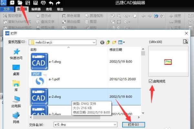Click the a-1.pdf file icon
194x129 pixels.
[x=39, y=79]
